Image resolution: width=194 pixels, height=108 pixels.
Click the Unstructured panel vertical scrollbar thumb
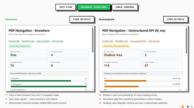[186, 41]
